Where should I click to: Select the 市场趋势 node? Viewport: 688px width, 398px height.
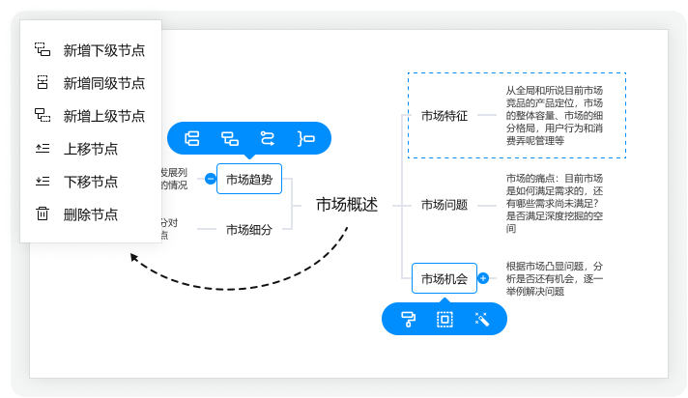coord(249,179)
